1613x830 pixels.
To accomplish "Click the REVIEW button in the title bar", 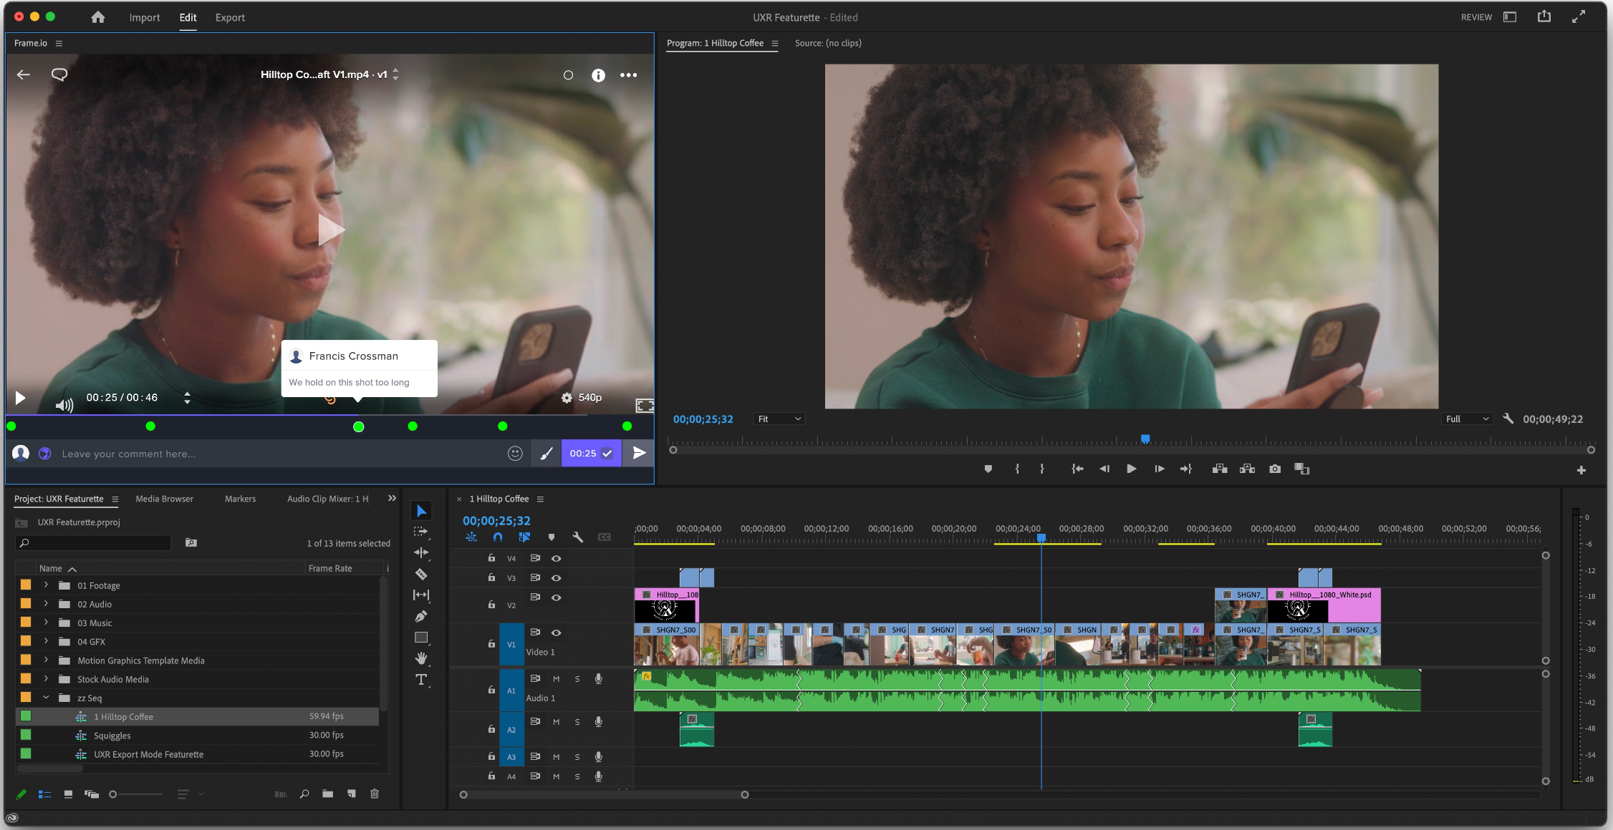I will coord(1475,16).
